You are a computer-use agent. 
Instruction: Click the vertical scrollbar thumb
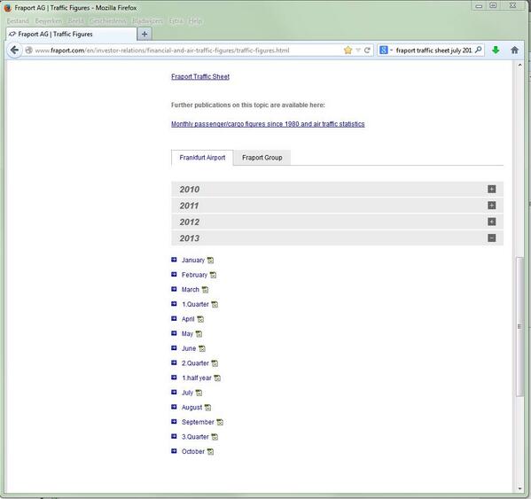tap(519, 327)
